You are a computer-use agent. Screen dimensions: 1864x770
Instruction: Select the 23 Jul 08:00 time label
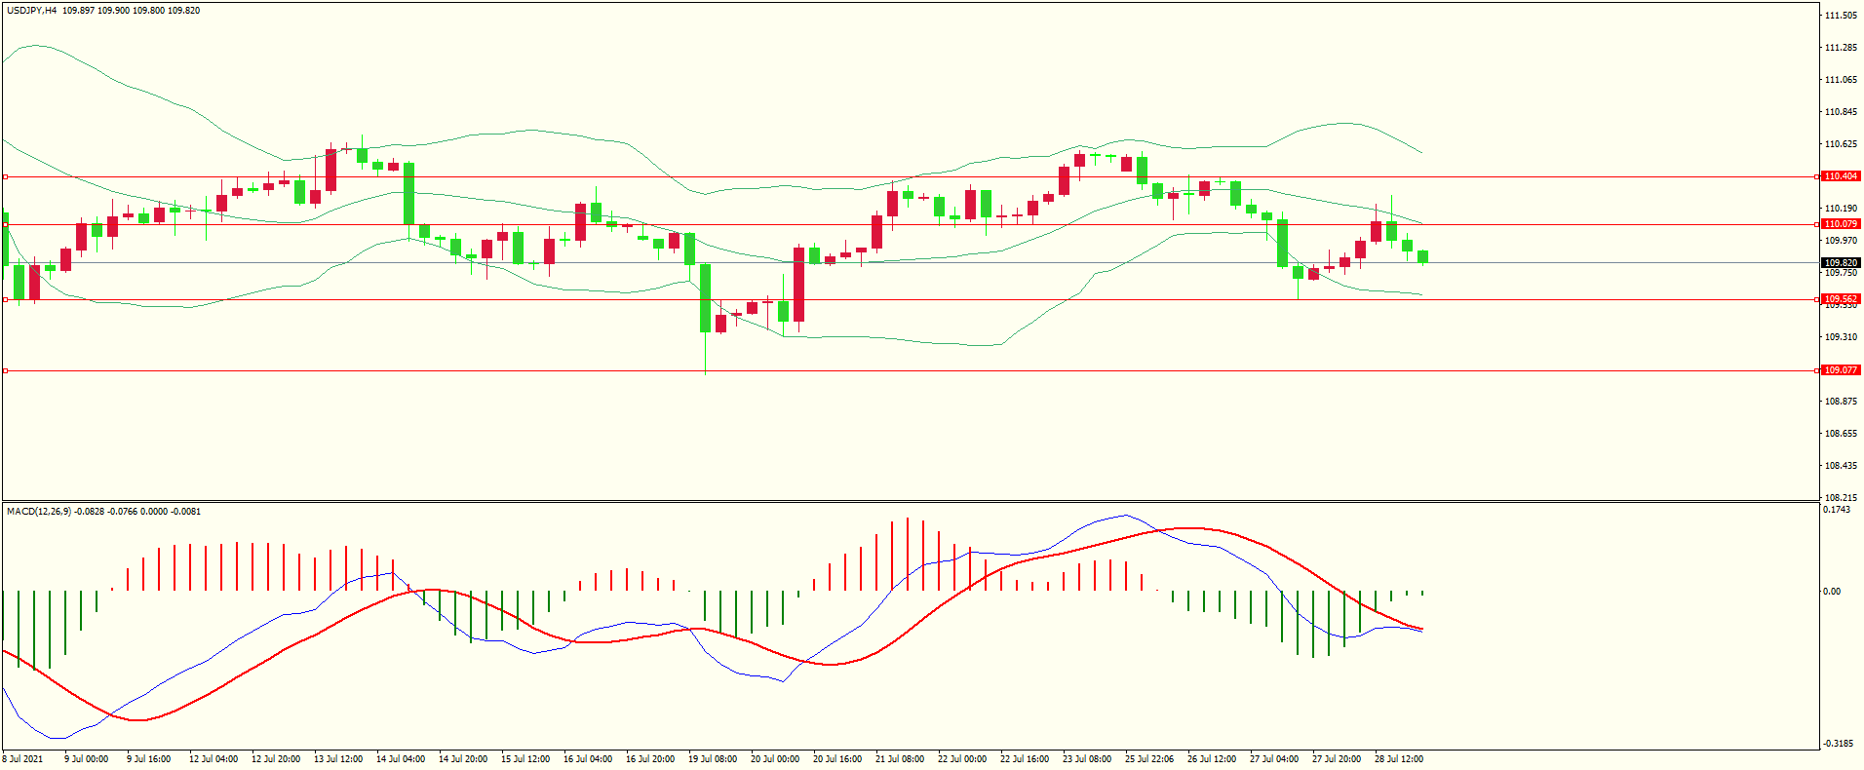pos(1087,759)
